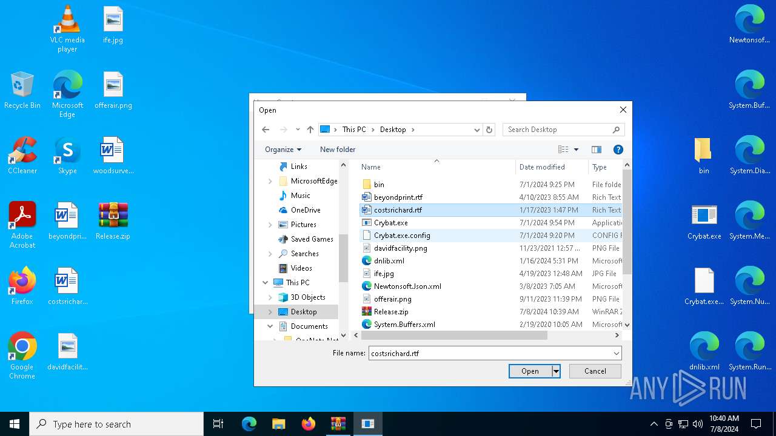Screen dimensions: 776x436
Task: Select Videos in navigation pane
Action: tap(301, 268)
